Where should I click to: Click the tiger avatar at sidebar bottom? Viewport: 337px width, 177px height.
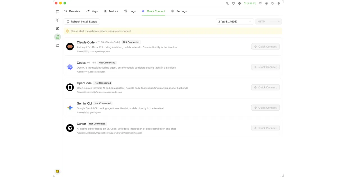57,172
